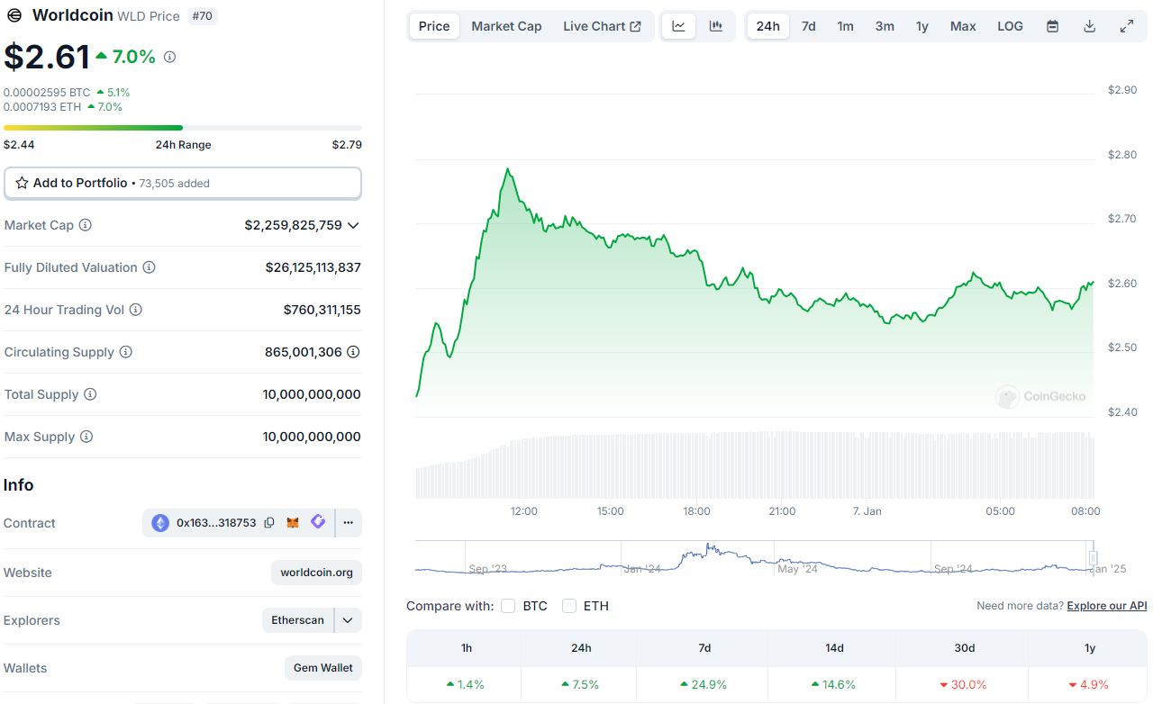Add token to MetaMask fox icon
The height and width of the screenshot is (704, 1153).
(x=293, y=523)
